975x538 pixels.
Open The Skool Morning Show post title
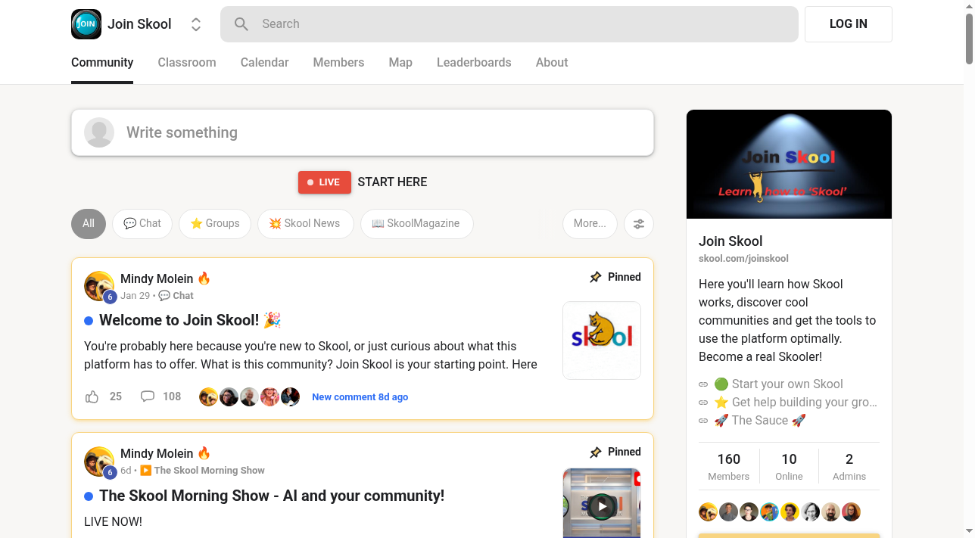pyautogui.click(x=272, y=496)
